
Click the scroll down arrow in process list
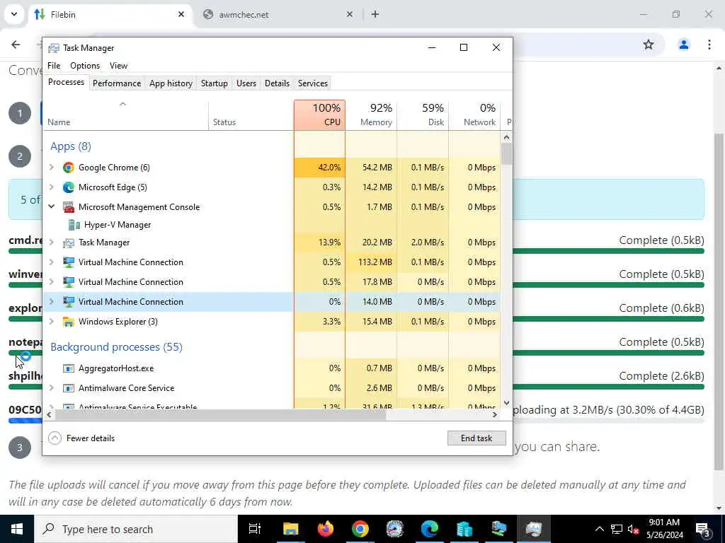(x=507, y=403)
